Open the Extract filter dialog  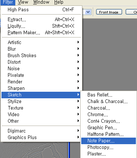point(41,19)
